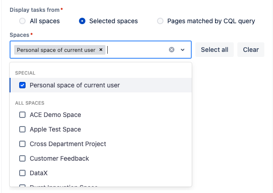
Task: Choose Cross Department Project from list
Action: pos(68,144)
